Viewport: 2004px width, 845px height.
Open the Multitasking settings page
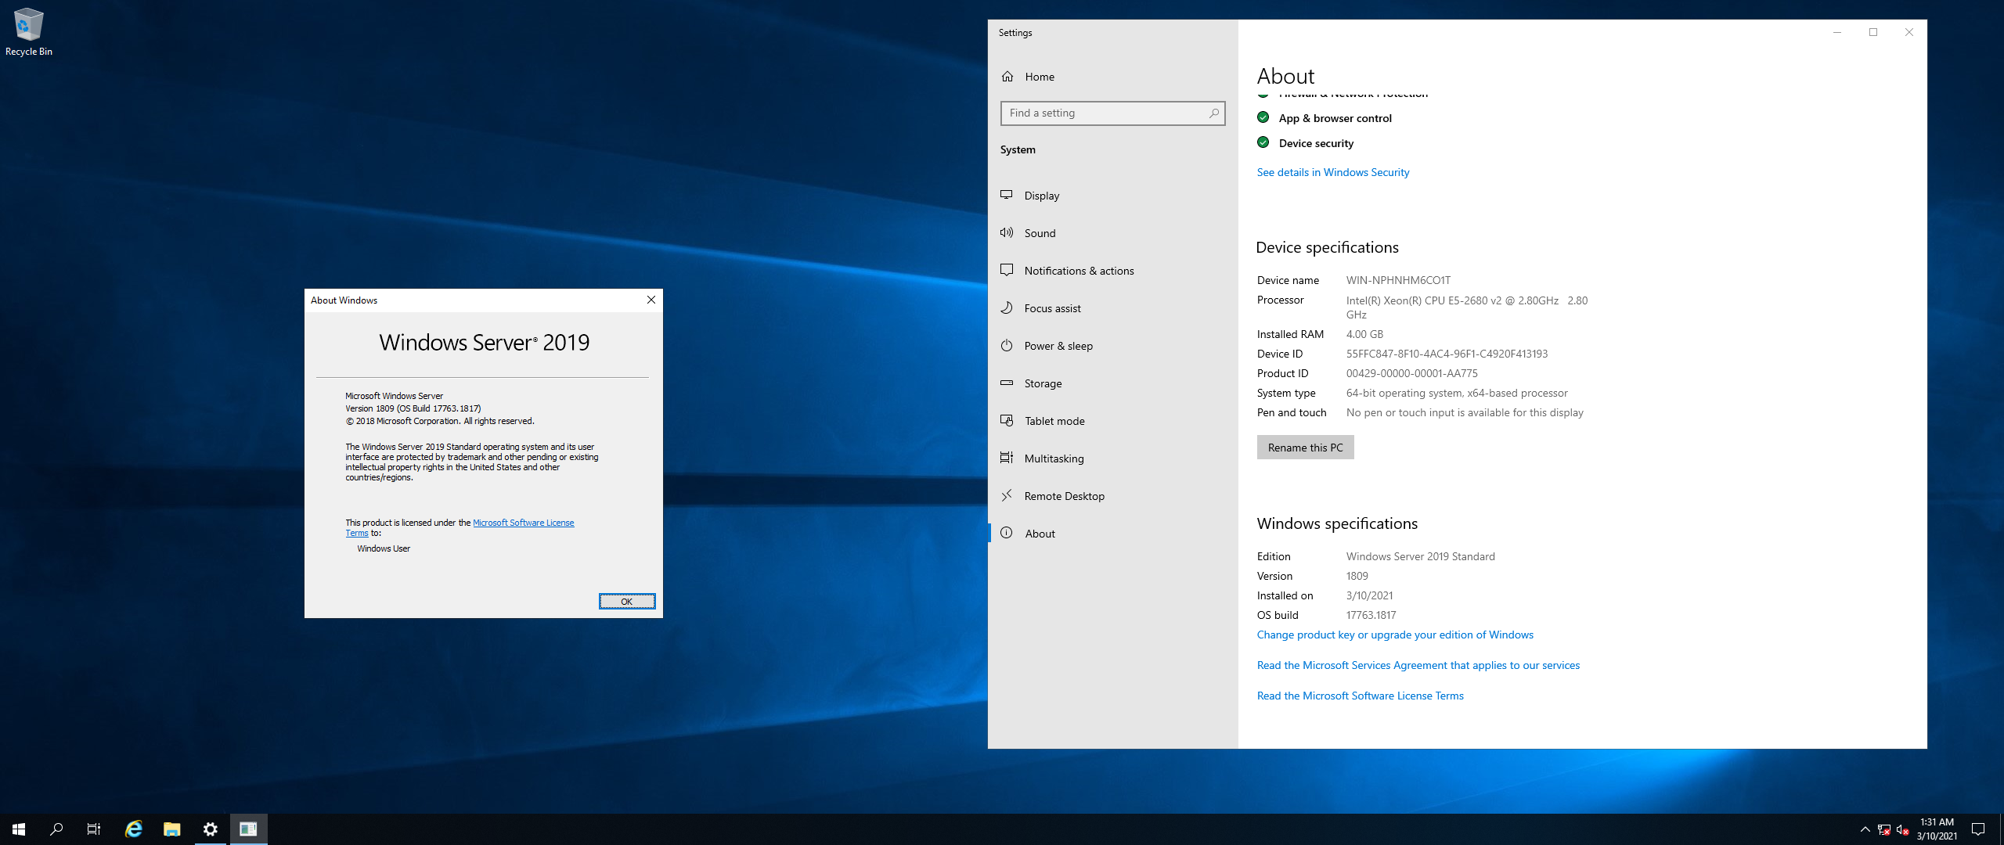coord(1054,458)
